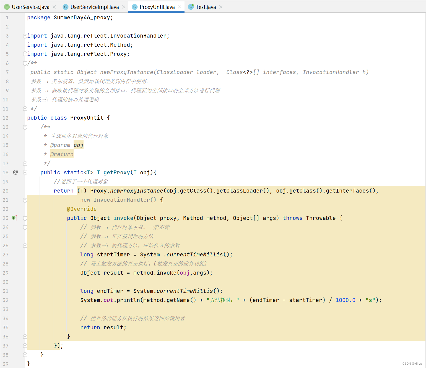The height and width of the screenshot is (368, 426).
Task: Close the UserService.java tab
Action: 54,7
